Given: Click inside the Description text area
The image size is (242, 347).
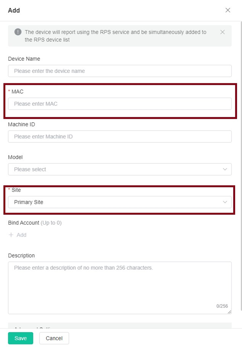Looking at the screenshot, I should pos(120,281).
